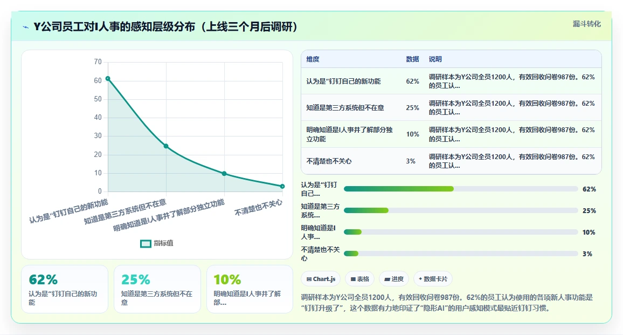Click the chart x-axis label 知道是第三方系统但不在意
The height and width of the screenshot is (335, 623).
(x=125, y=212)
